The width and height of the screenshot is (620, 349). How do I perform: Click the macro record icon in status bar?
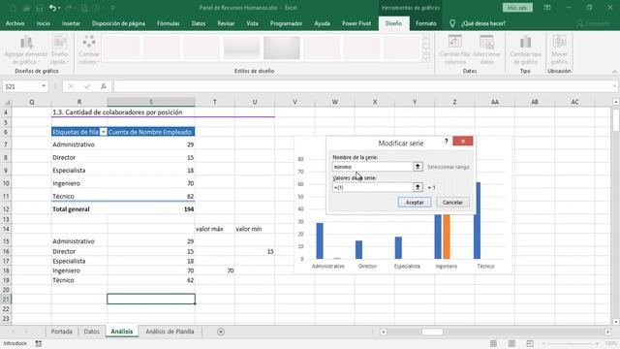39,343
